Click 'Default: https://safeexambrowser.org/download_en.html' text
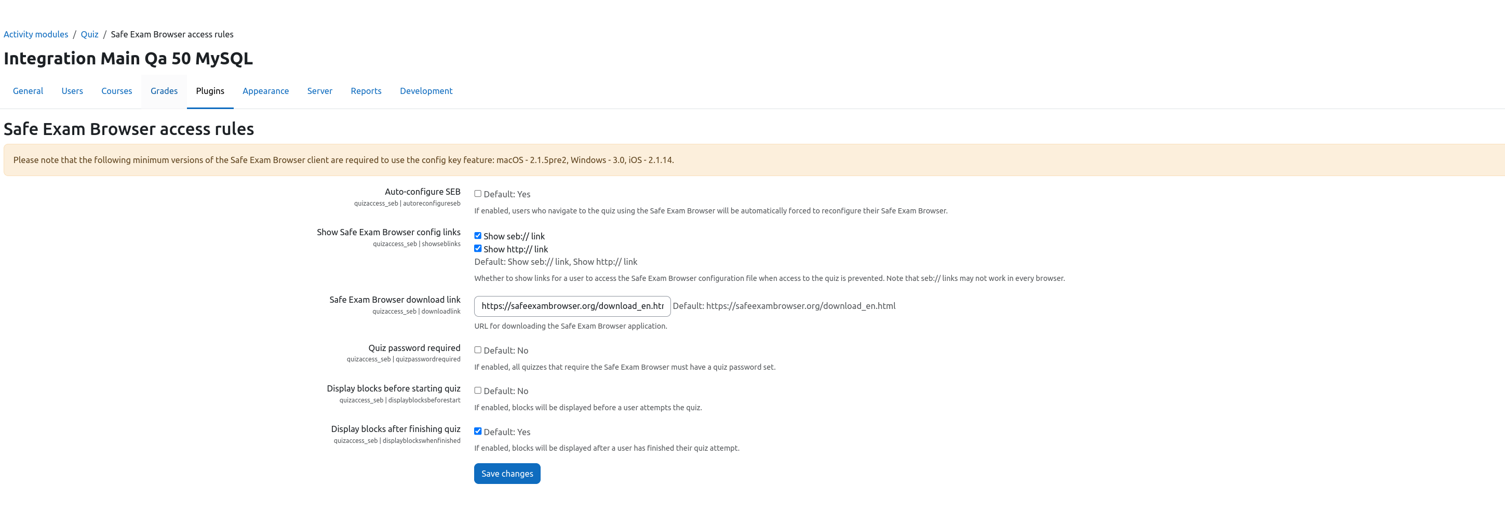 pos(784,306)
